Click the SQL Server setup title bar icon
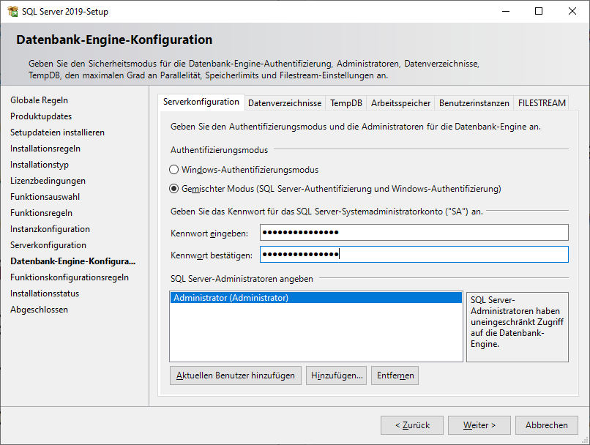 click(12, 11)
